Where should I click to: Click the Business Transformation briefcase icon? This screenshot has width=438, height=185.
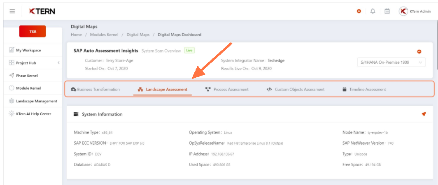pos(73,90)
